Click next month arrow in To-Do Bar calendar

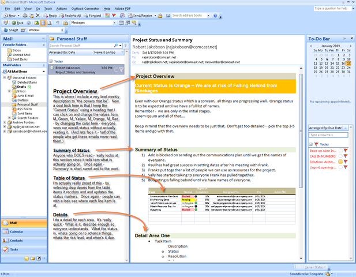[351, 46]
